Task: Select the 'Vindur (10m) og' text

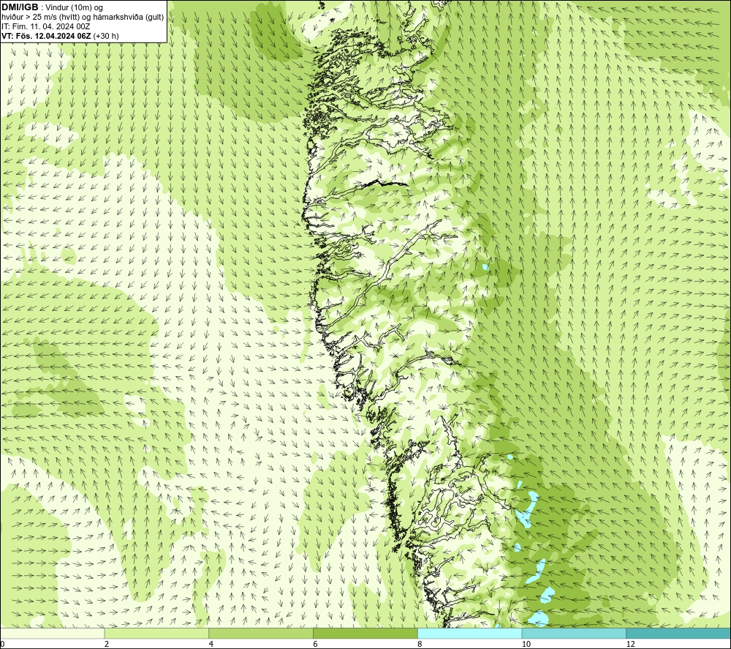Action: coord(74,8)
